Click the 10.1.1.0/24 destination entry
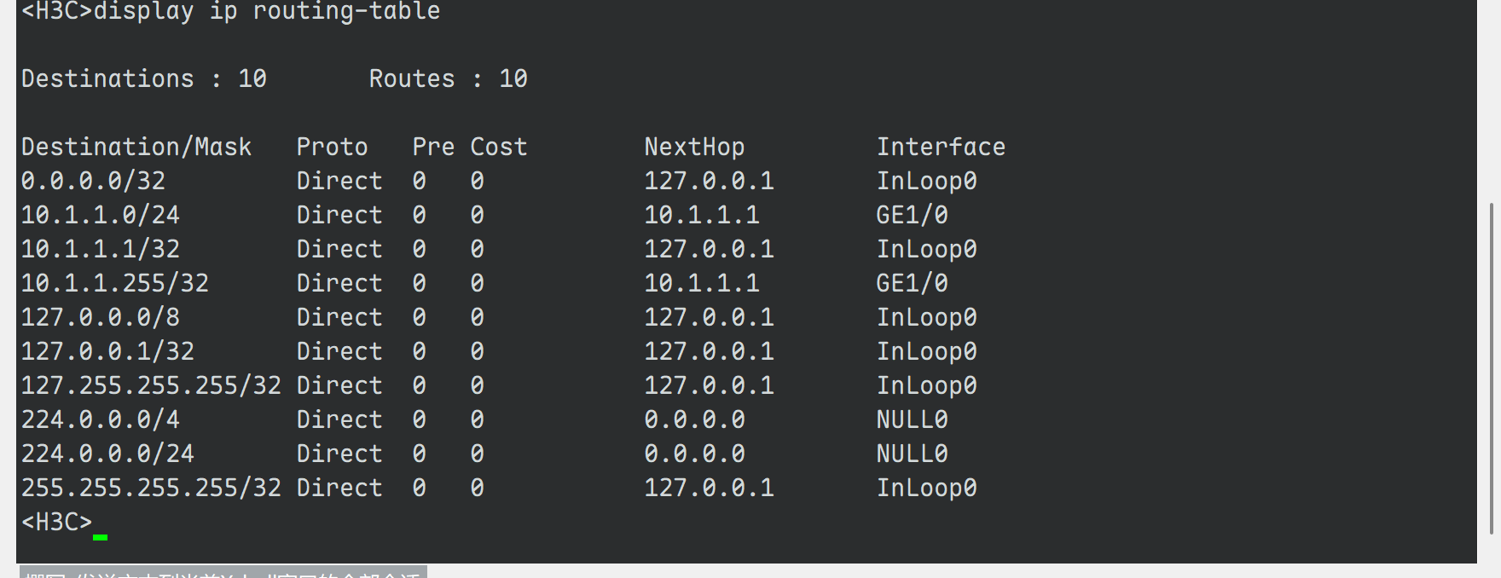 101,215
